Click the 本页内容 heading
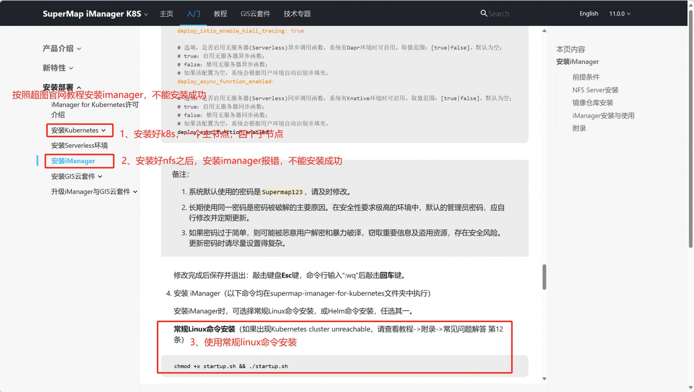 (x=571, y=49)
